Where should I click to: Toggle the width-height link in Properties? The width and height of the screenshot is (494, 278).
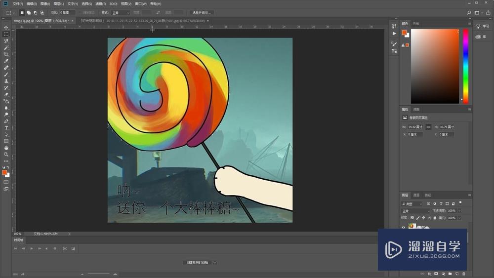click(428, 127)
